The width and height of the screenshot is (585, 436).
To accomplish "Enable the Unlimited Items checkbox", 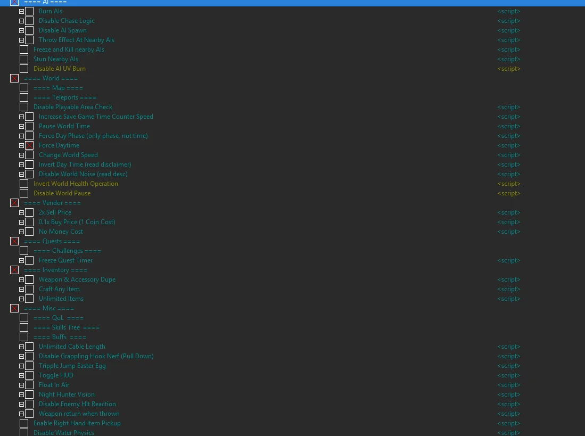I will coord(29,299).
